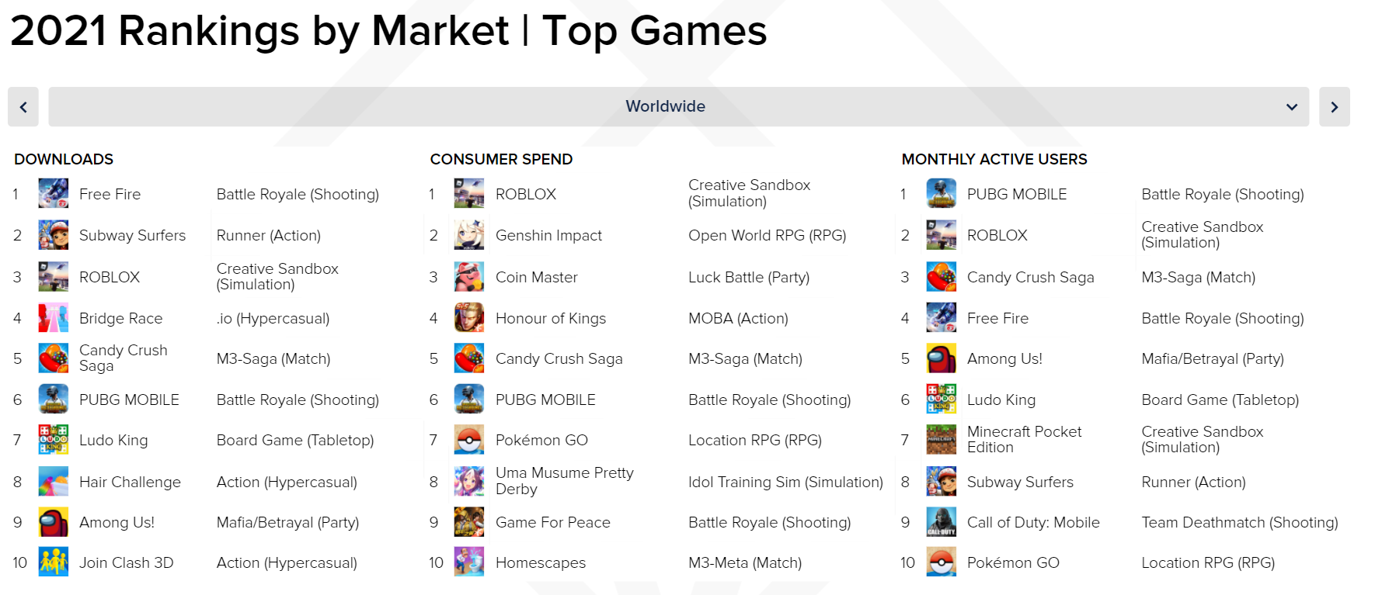Select the Homescapes icon at rank 10
This screenshot has height=595, width=1382.
[x=469, y=562]
